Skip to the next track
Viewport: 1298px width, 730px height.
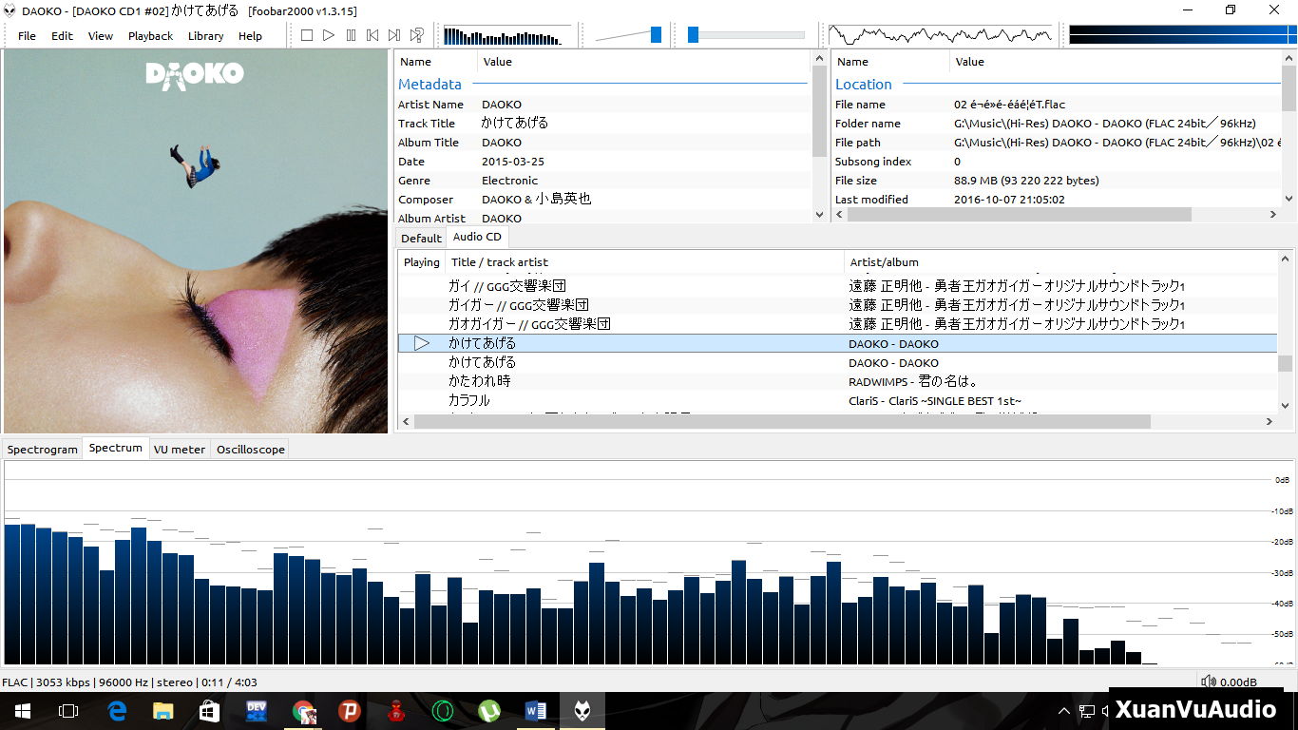pyautogui.click(x=394, y=35)
